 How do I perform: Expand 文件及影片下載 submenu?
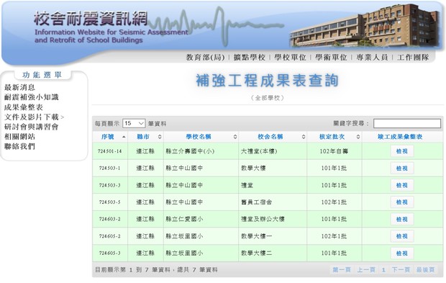(x=34, y=117)
